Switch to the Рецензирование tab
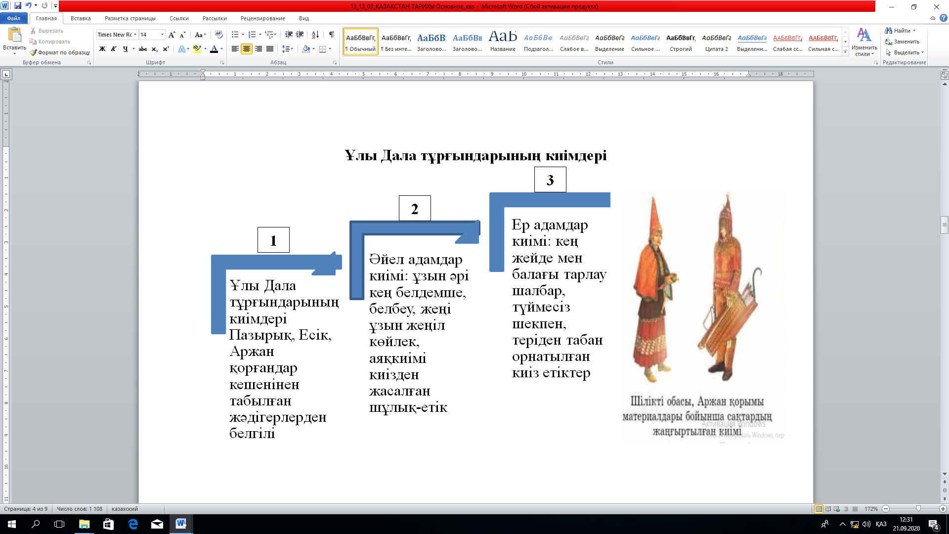This screenshot has height=534, width=949. point(262,18)
